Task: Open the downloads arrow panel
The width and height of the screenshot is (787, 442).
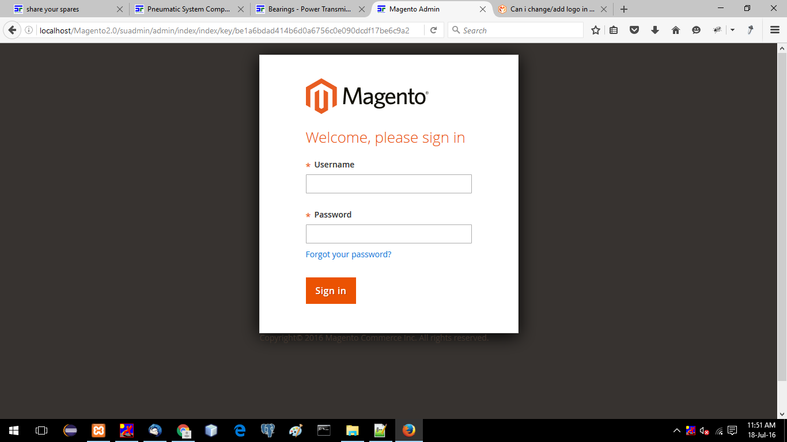Action: 655,31
